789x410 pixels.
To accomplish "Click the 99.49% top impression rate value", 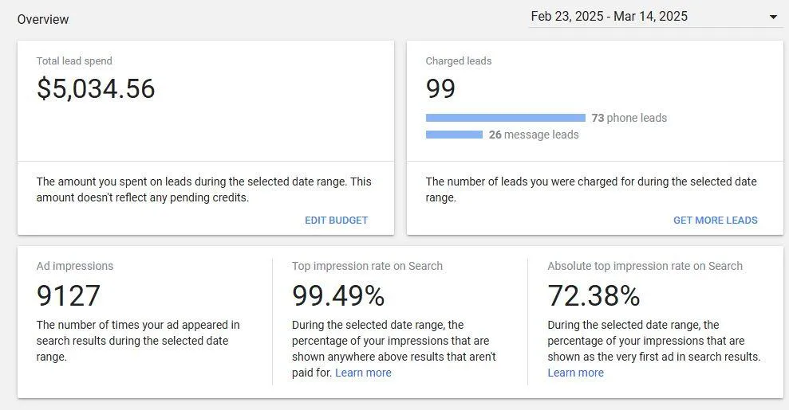I will click(338, 295).
